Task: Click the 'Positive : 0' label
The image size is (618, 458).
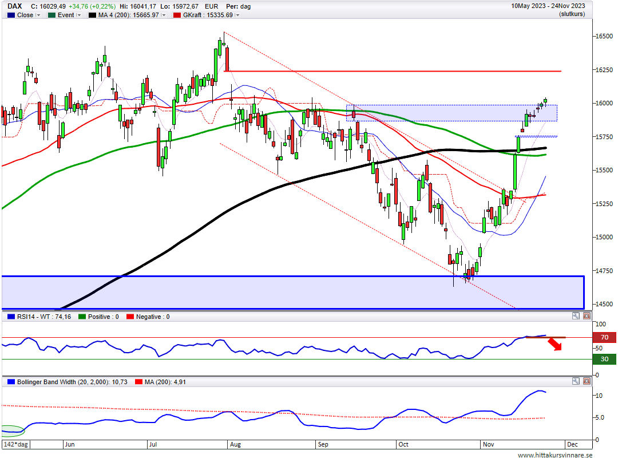Action: [103, 317]
